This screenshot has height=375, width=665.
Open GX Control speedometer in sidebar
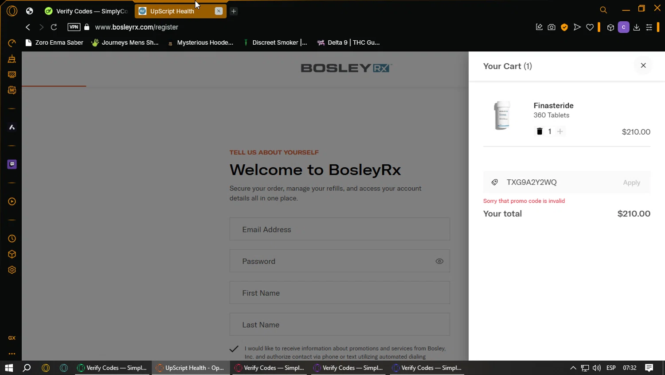[12, 43]
